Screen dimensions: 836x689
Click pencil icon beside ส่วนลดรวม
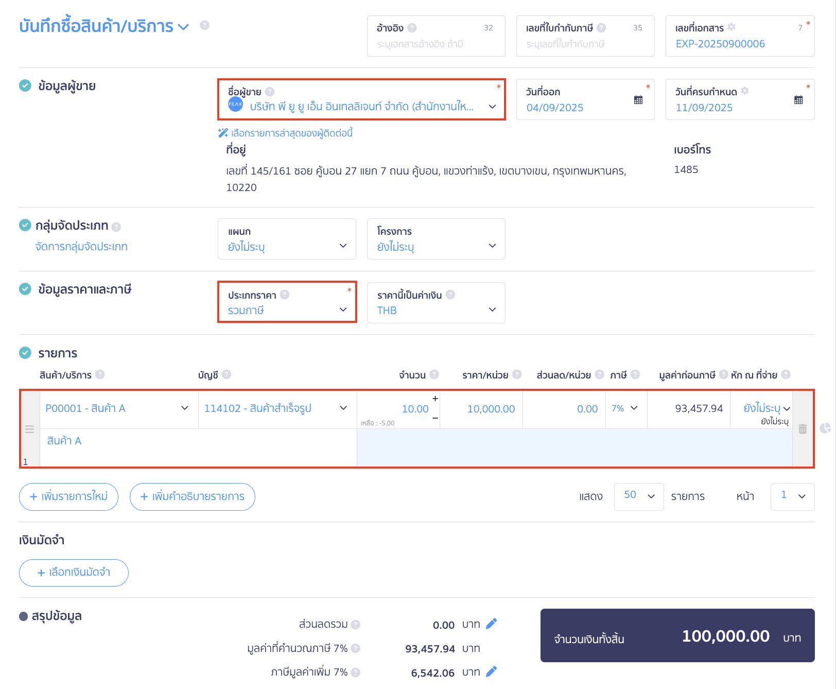click(492, 624)
